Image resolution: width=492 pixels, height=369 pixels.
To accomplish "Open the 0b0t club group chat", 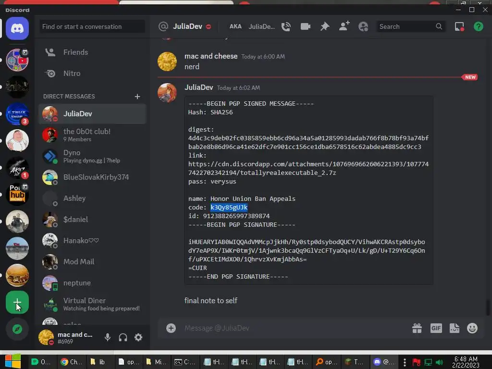I will coord(93,135).
